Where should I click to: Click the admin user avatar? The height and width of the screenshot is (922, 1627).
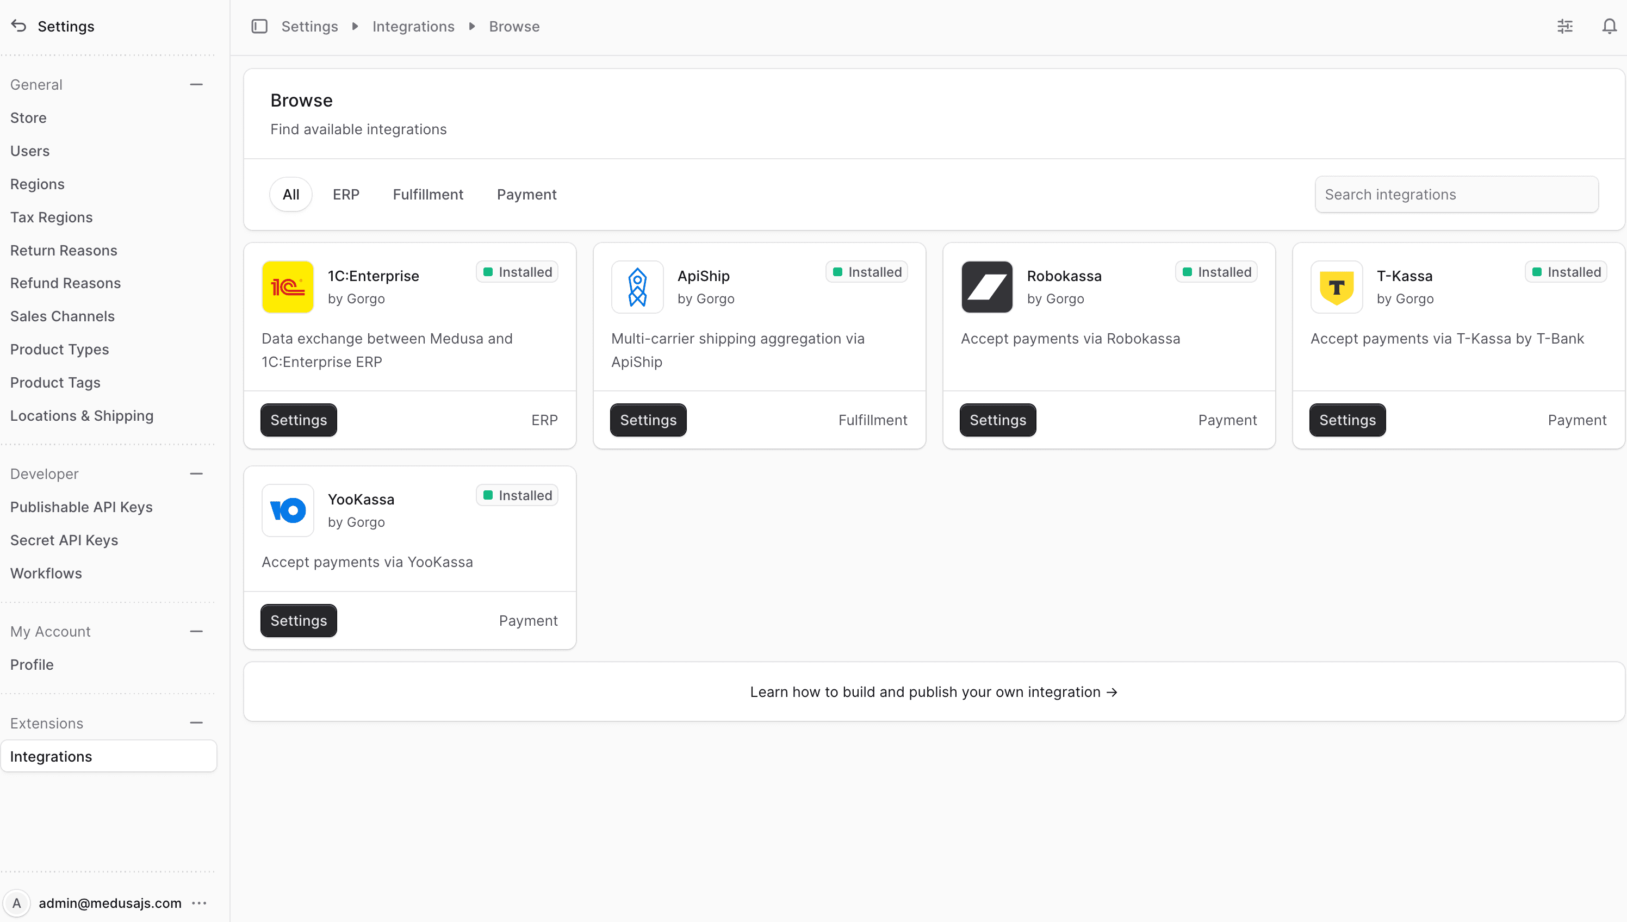coord(17,903)
